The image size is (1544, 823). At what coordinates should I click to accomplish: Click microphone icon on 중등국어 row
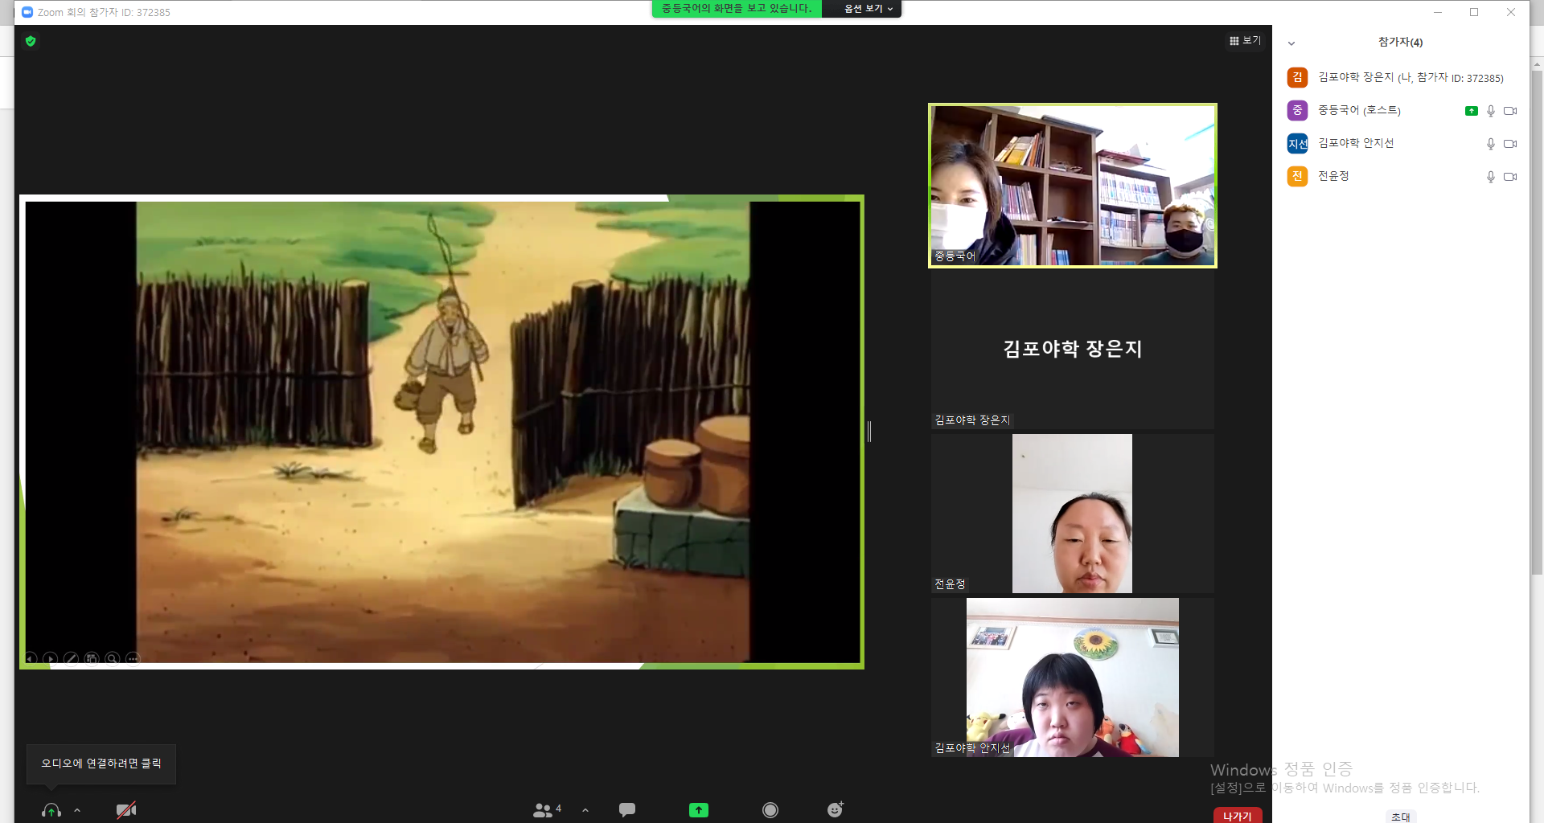(x=1491, y=111)
